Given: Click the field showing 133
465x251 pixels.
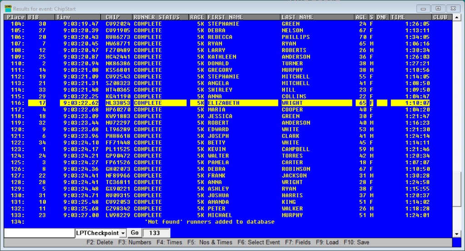Looking at the screenshot, I should (156, 233).
